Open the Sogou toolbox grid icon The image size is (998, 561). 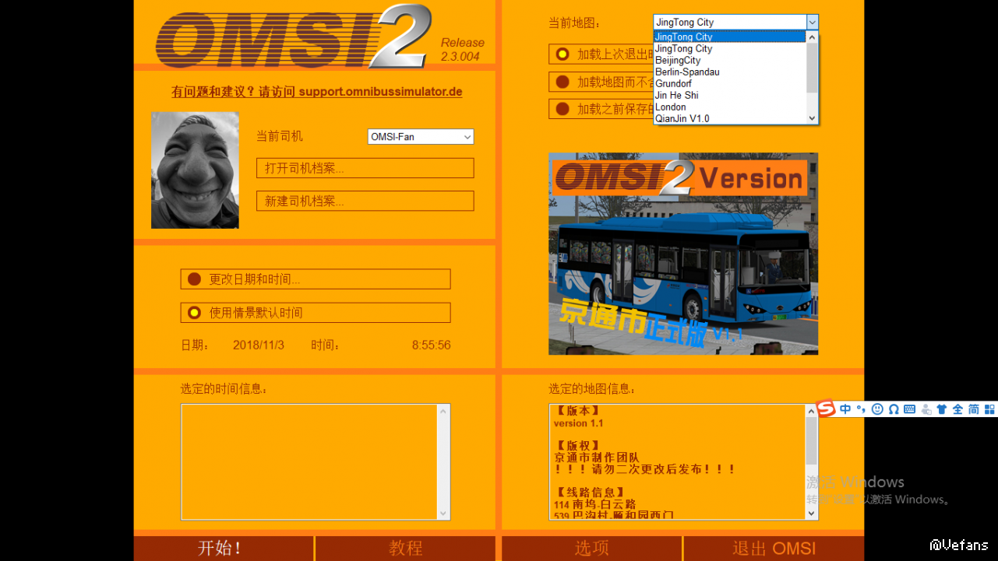click(x=989, y=409)
